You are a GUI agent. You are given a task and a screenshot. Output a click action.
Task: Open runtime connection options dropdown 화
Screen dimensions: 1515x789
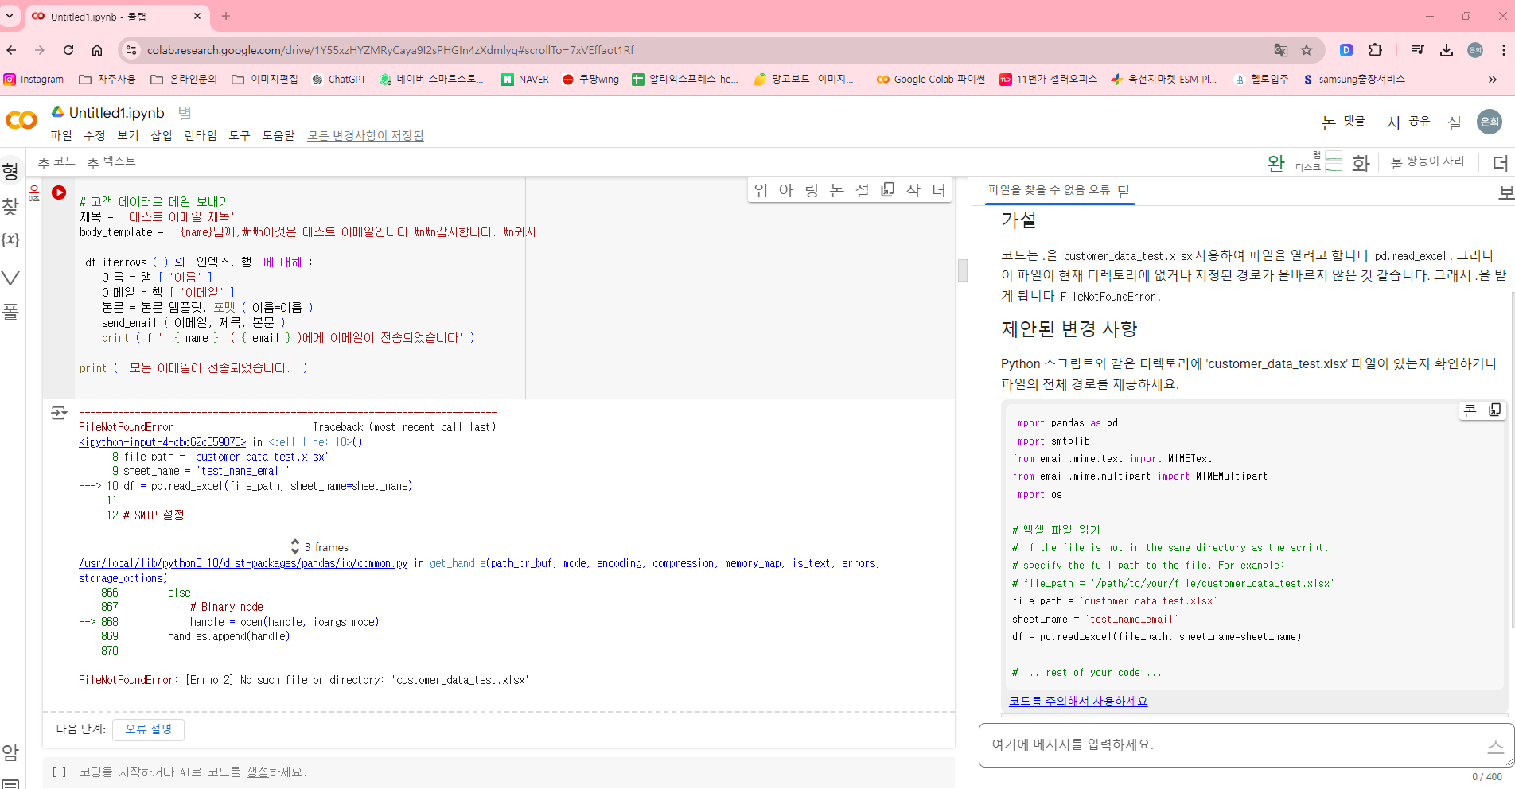point(1361,163)
